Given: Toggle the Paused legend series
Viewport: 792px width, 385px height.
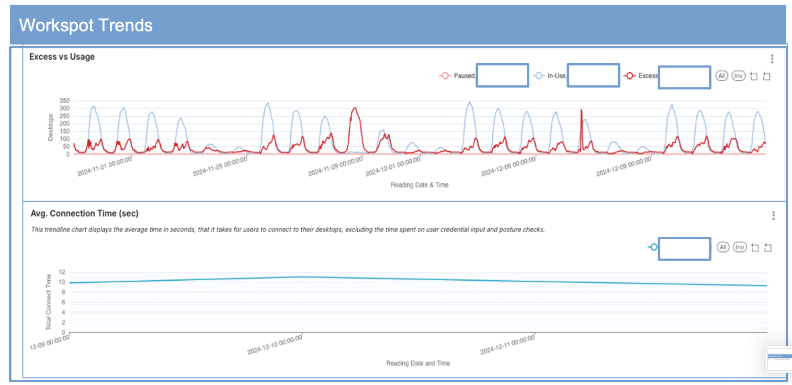Looking at the screenshot, I should coord(457,76).
